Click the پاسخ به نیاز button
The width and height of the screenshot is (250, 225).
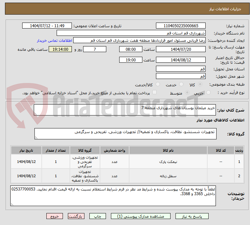192,216
